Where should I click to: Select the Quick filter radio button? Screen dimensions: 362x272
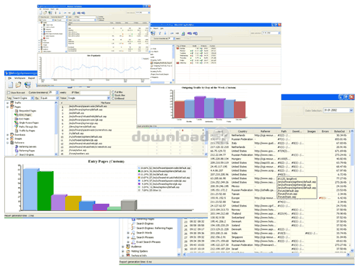[x=113, y=95]
